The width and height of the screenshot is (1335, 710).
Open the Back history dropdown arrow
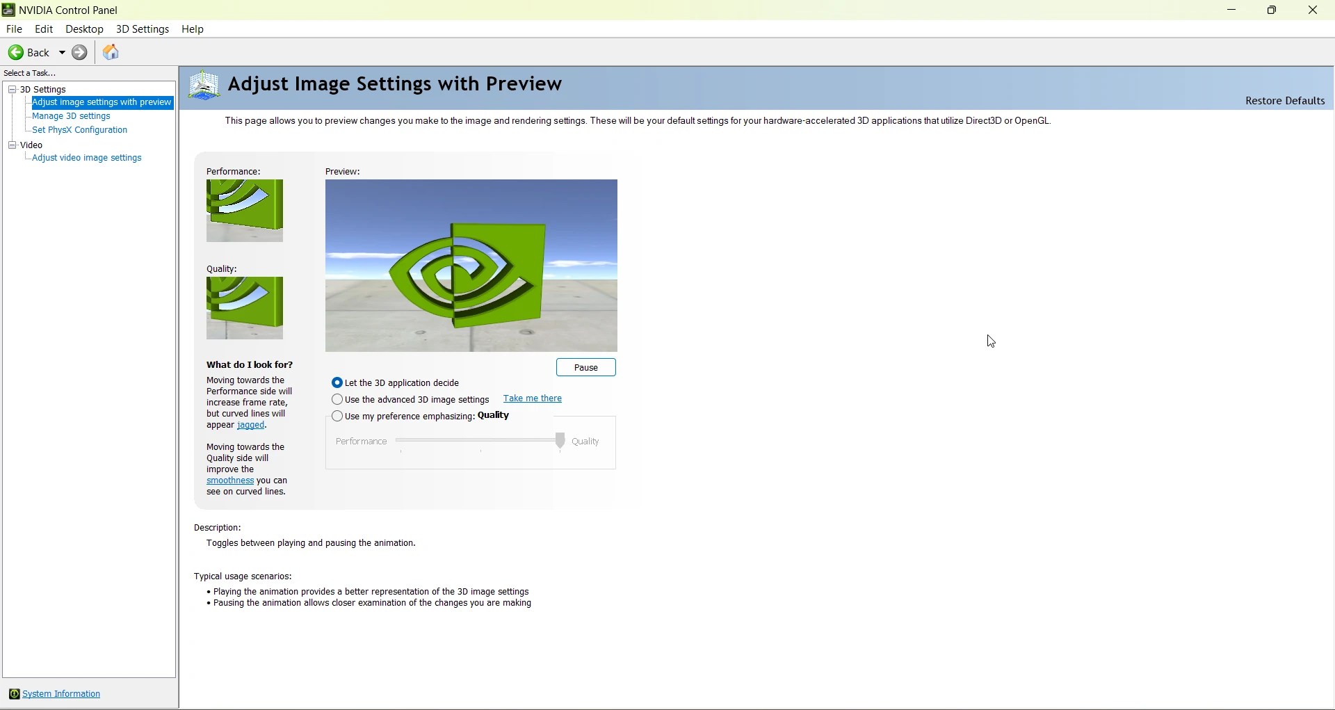point(62,53)
